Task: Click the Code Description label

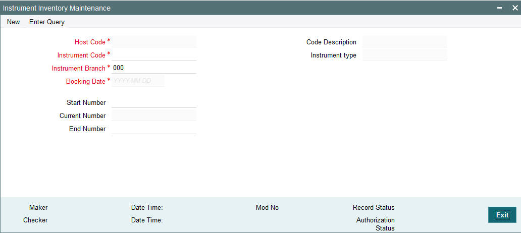Action: 331,42
